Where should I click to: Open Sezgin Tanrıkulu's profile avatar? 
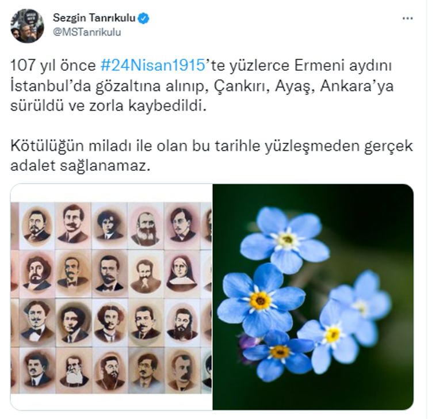pyautogui.click(x=27, y=26)
